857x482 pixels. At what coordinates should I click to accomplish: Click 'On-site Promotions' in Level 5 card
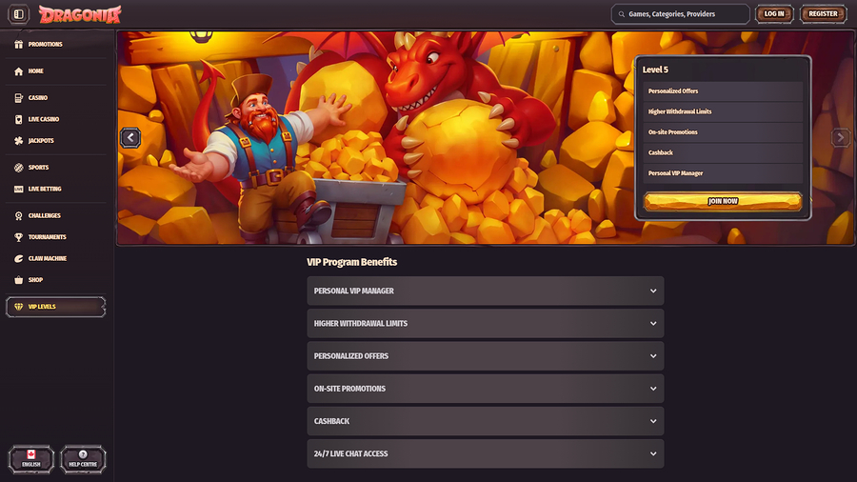pyautogui.click(x=673, y=132)
